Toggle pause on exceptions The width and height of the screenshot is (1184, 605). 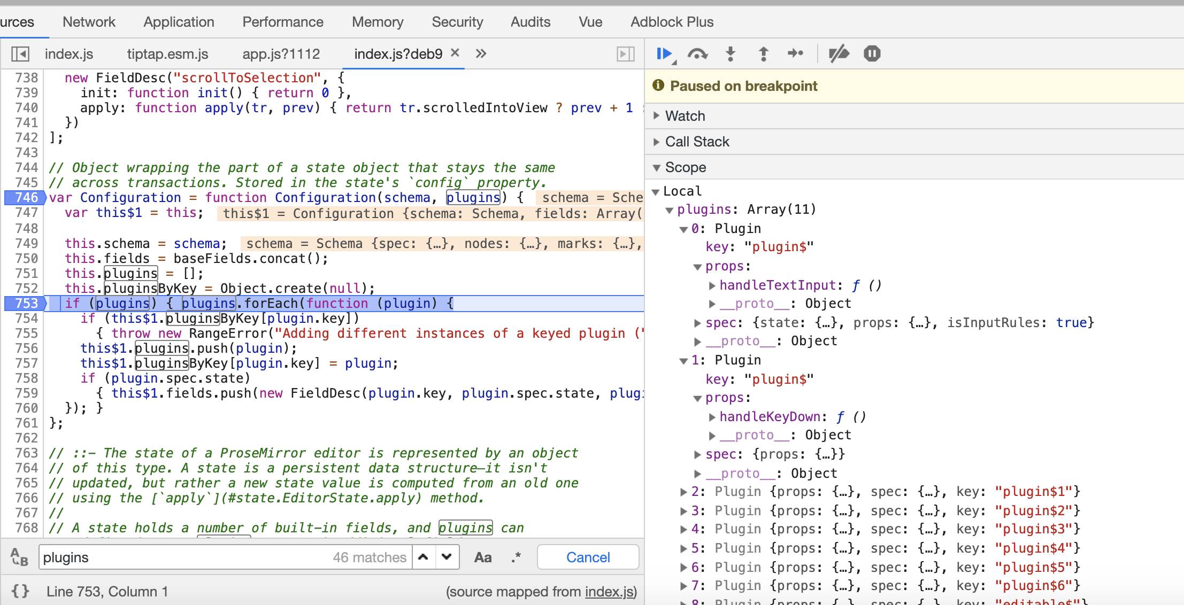pos(872,53)
